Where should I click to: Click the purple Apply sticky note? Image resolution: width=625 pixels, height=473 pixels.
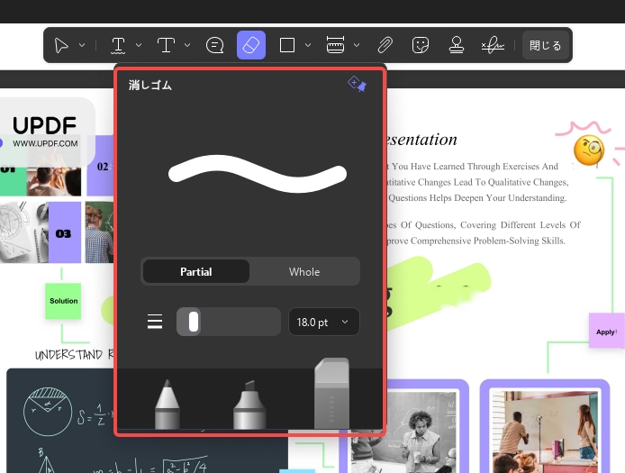click(607, 331)
